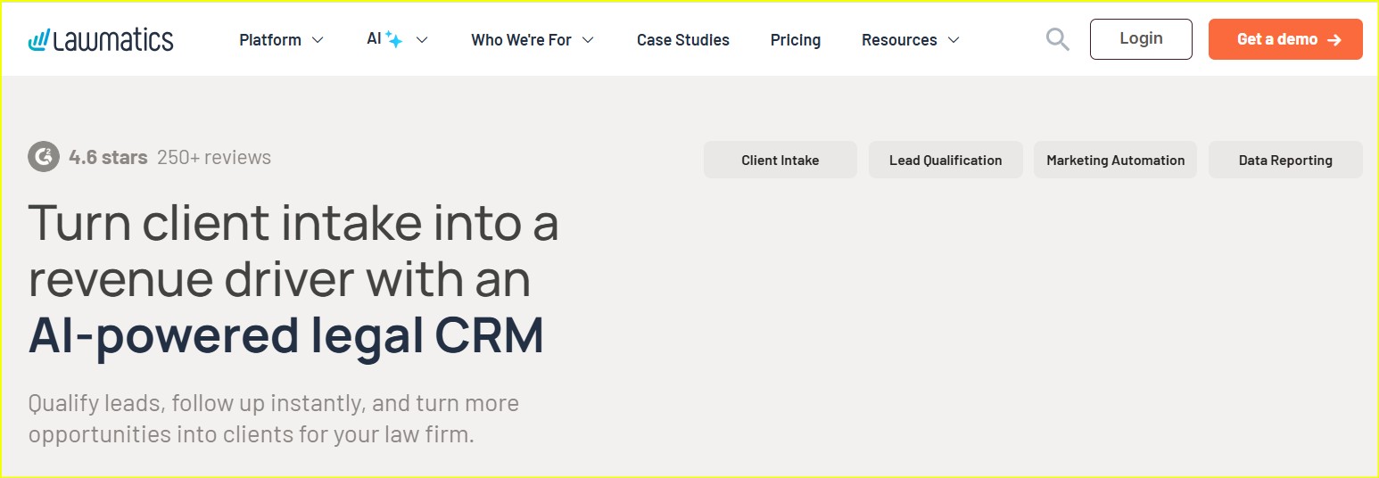
Task: Go to the Pricing page
Action: 796,40
